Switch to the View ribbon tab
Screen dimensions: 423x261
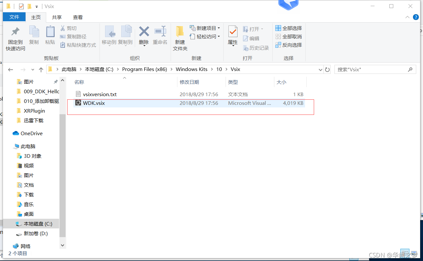[78, 17]
